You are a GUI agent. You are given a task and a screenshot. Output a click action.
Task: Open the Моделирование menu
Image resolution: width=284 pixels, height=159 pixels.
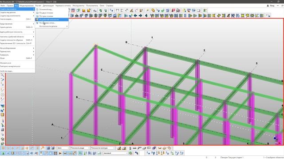pyautogui.click(x=27, y=6)
